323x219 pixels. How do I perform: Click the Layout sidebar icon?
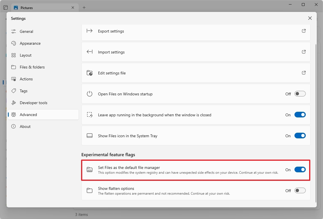pyautogui.click(x=14, y=55)
